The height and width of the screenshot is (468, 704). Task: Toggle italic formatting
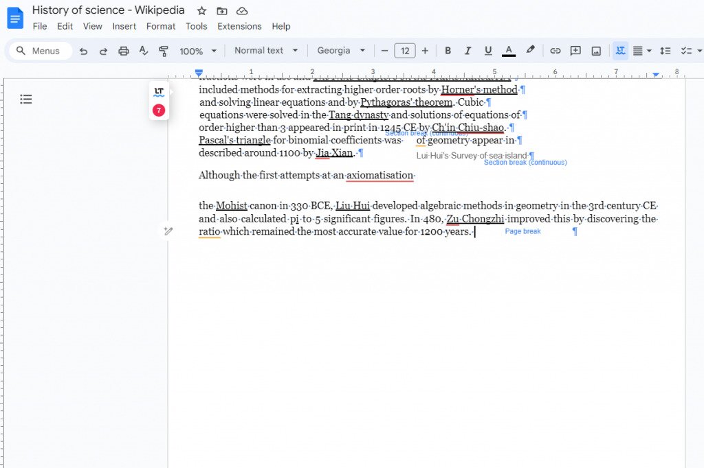[x=467, y=50]
